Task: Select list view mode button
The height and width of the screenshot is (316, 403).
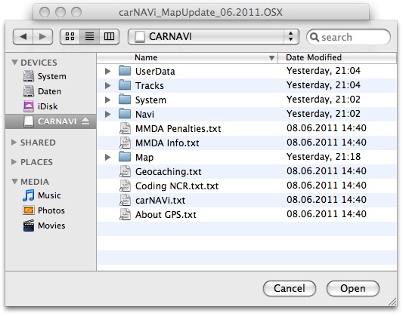Action: (89, 37)
